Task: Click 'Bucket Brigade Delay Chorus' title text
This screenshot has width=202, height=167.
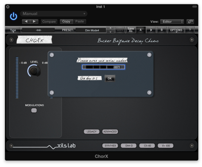Action: [128, 41]
